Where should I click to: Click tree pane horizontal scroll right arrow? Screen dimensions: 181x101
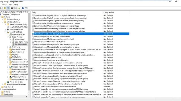pyautogui.click(x=26, y=97)
